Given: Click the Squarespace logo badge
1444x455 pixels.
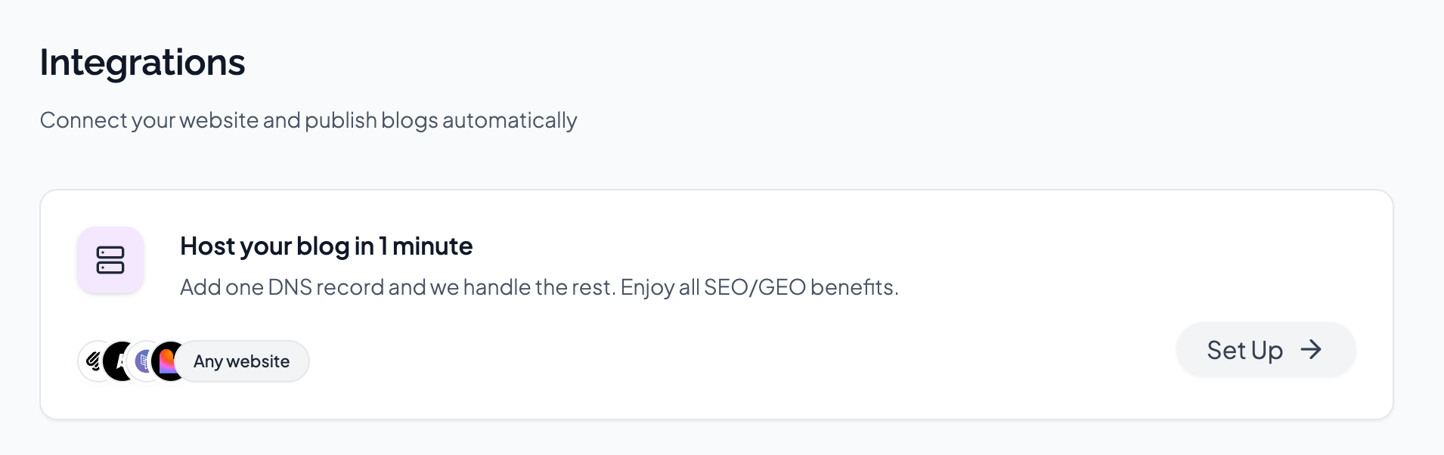Looking at the screenshot, I should [94, 361].
